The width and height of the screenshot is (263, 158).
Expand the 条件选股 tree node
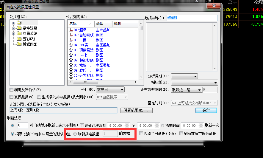(14, 28)
